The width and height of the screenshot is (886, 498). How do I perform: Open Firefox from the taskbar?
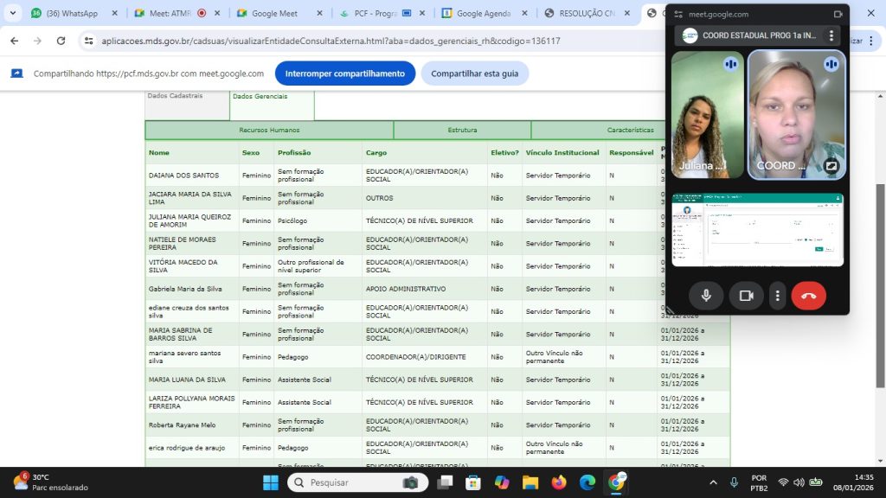tap(558, 482)
